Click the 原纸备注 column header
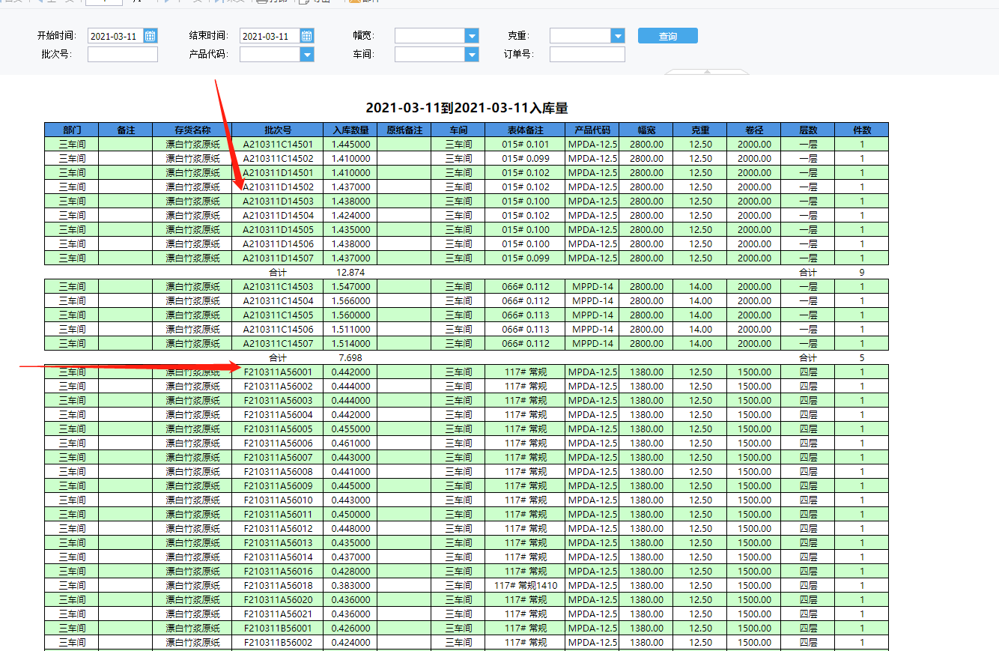 click(404, 130)
